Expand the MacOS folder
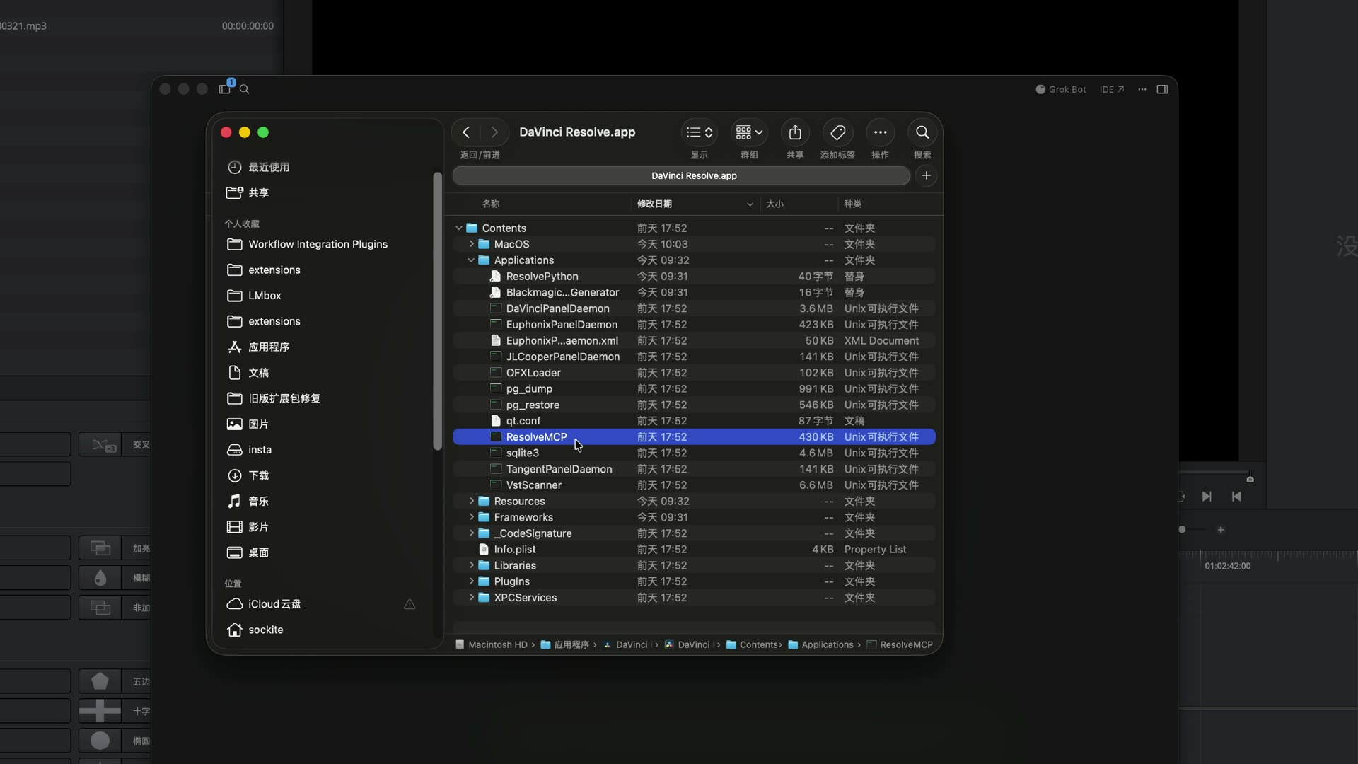Image resolution: width=1358 pixels, height=764 pixels. click(471, 244)
